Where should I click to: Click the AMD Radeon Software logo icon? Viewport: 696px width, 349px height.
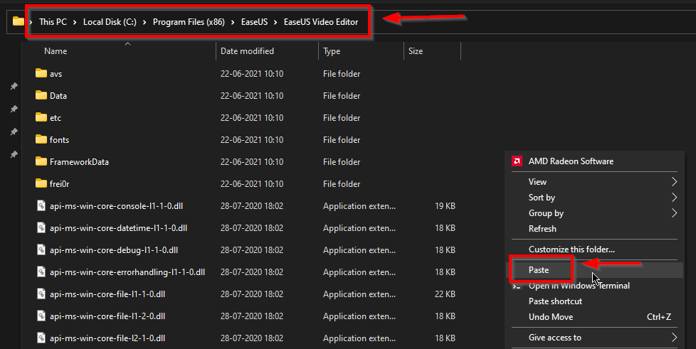(x=517, y=161)
